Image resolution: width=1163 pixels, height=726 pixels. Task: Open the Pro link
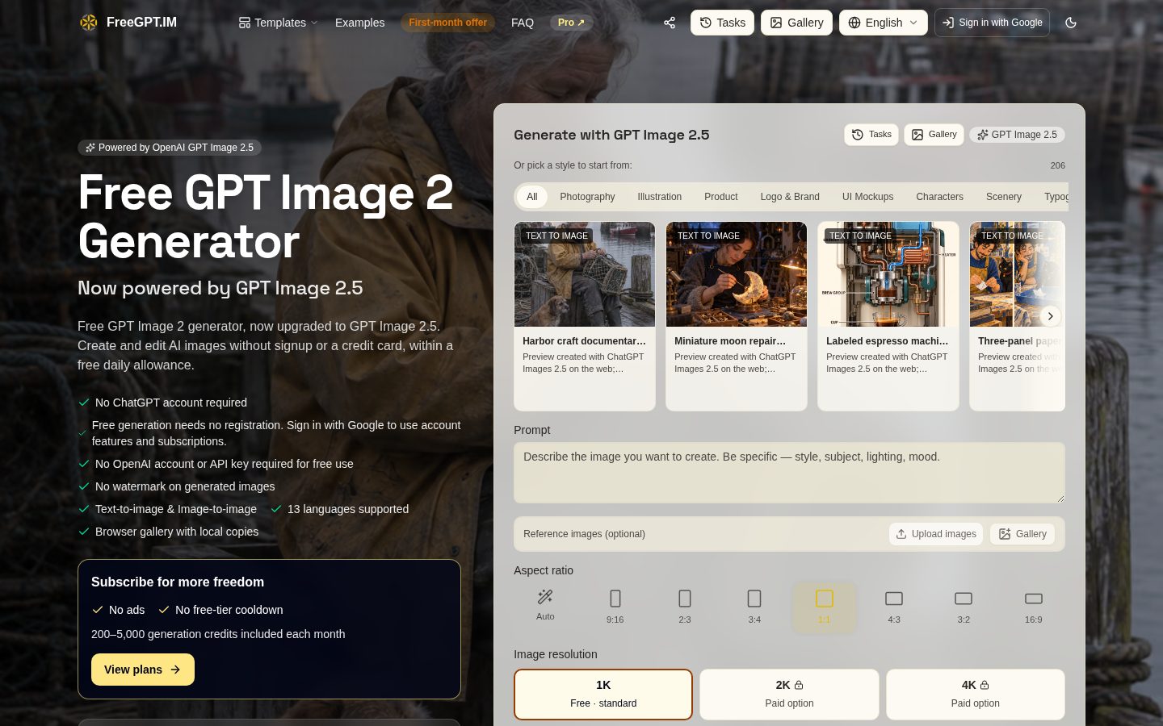pyautogui.click(x=571, y=23)
